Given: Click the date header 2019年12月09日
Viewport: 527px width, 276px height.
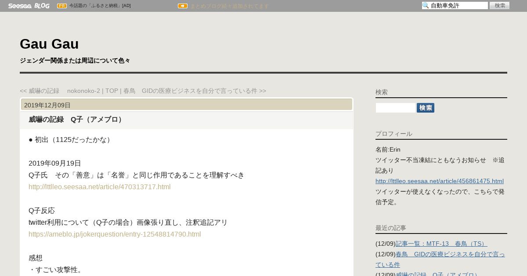Looking at the screenshot, I should tap(47, 105).
